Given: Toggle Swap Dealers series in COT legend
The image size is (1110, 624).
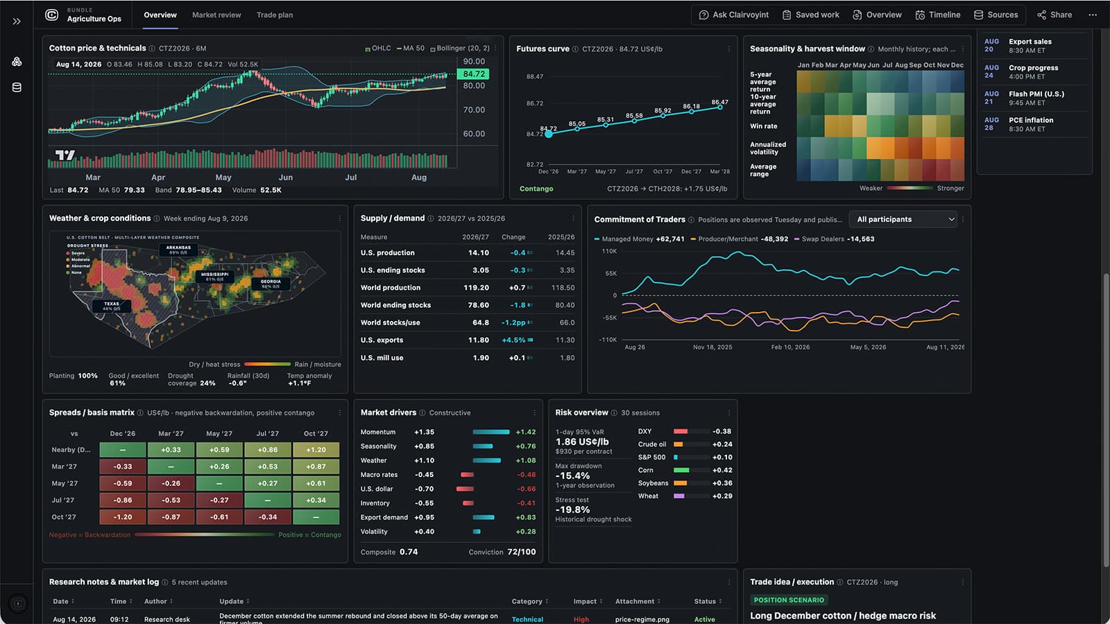Looking at the screenshot, I should [x=835, y=239].
